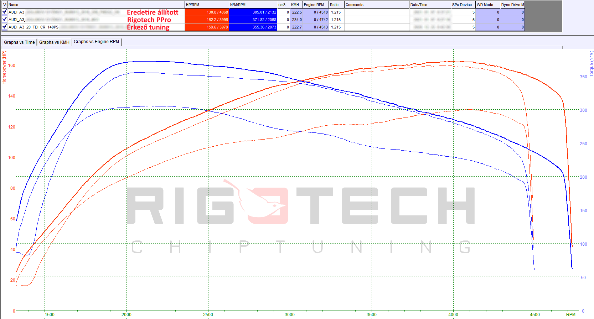Viewport: 594px width, 319px height.
Task: Click the Engine RPM column header
Action: 316,5
